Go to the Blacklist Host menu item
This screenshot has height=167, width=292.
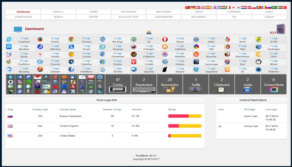tap(128, 17)
